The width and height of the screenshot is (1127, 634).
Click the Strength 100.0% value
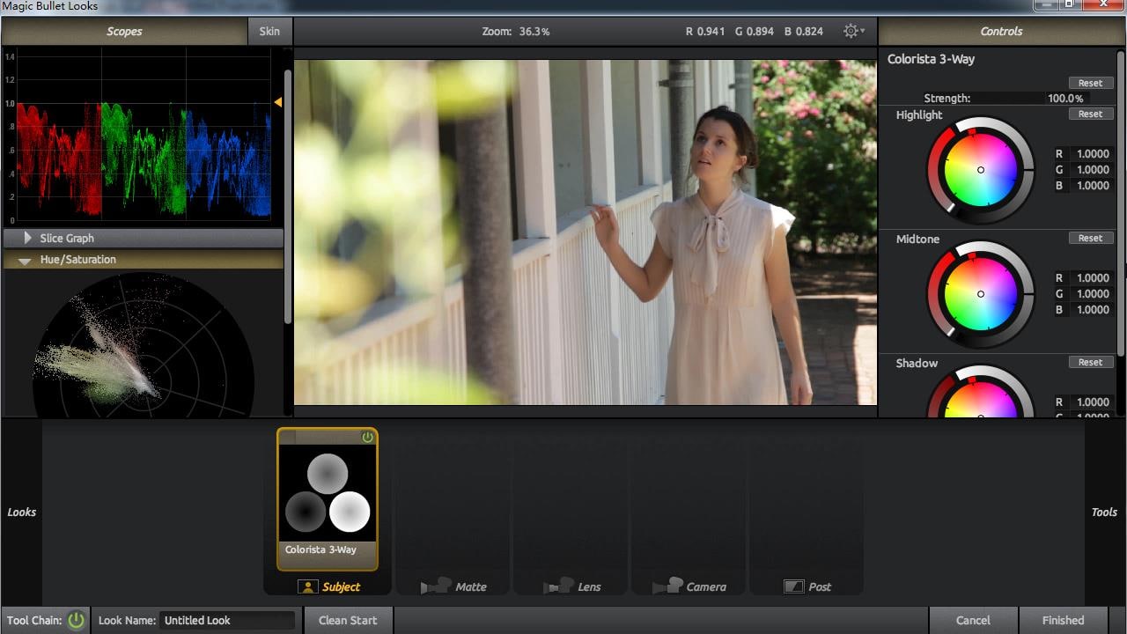[1065, 99]
